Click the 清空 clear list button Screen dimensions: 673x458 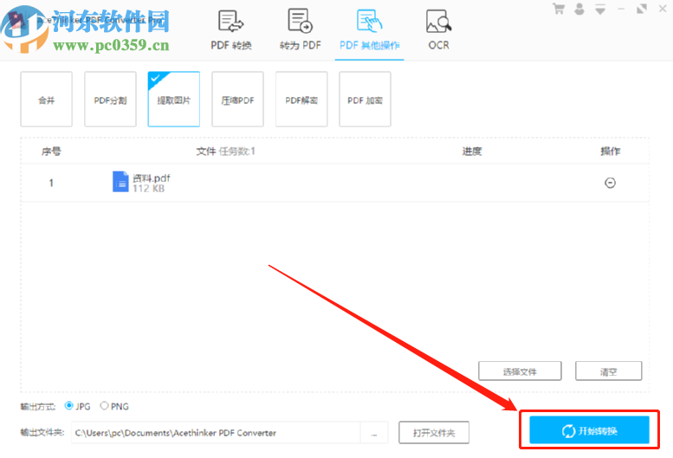tap(609, 371)
